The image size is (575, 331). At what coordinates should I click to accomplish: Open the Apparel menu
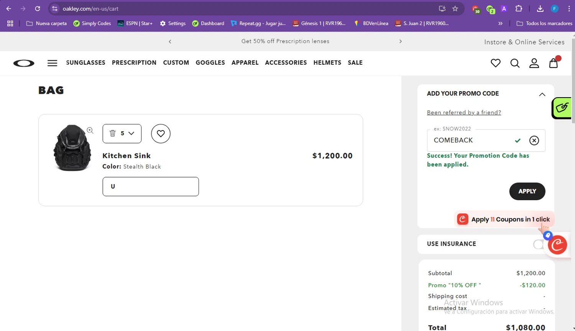click(245, 63)
